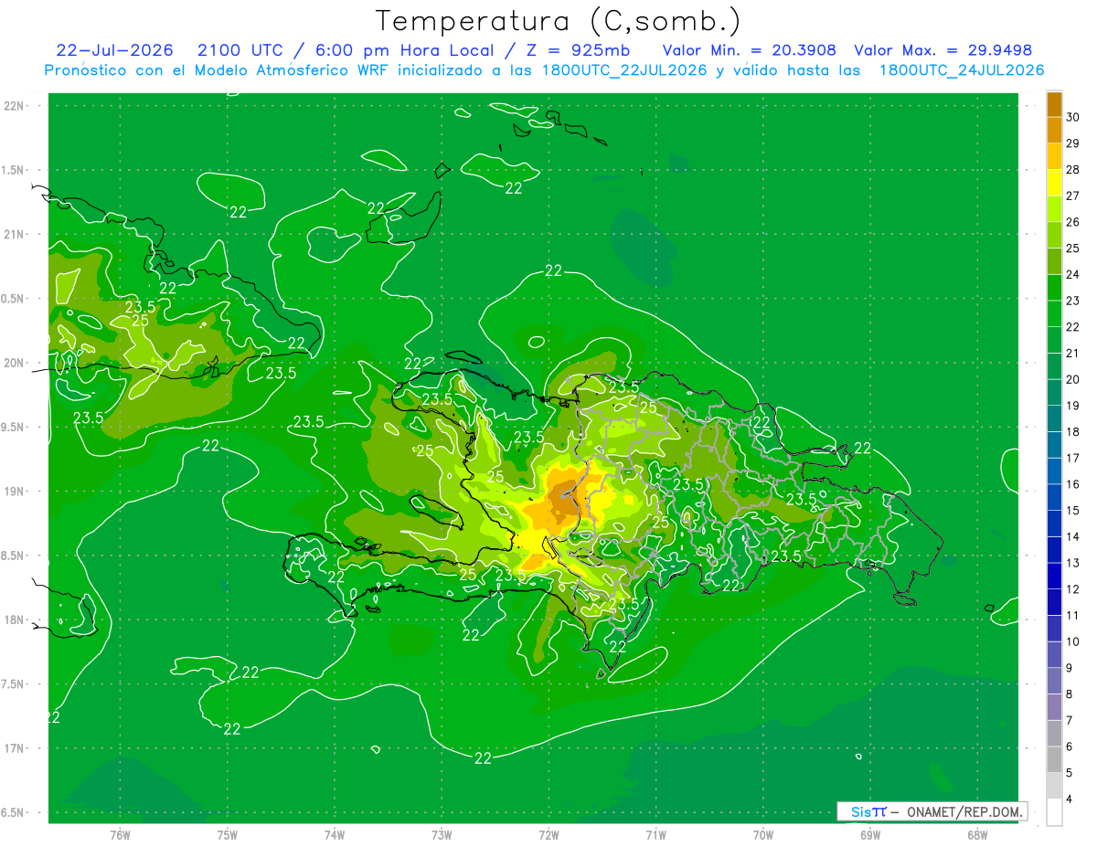1097x847 pixels.
Task: Click the dark blue colorbar swatch between 11 and 12
Action: point(1054,602)
